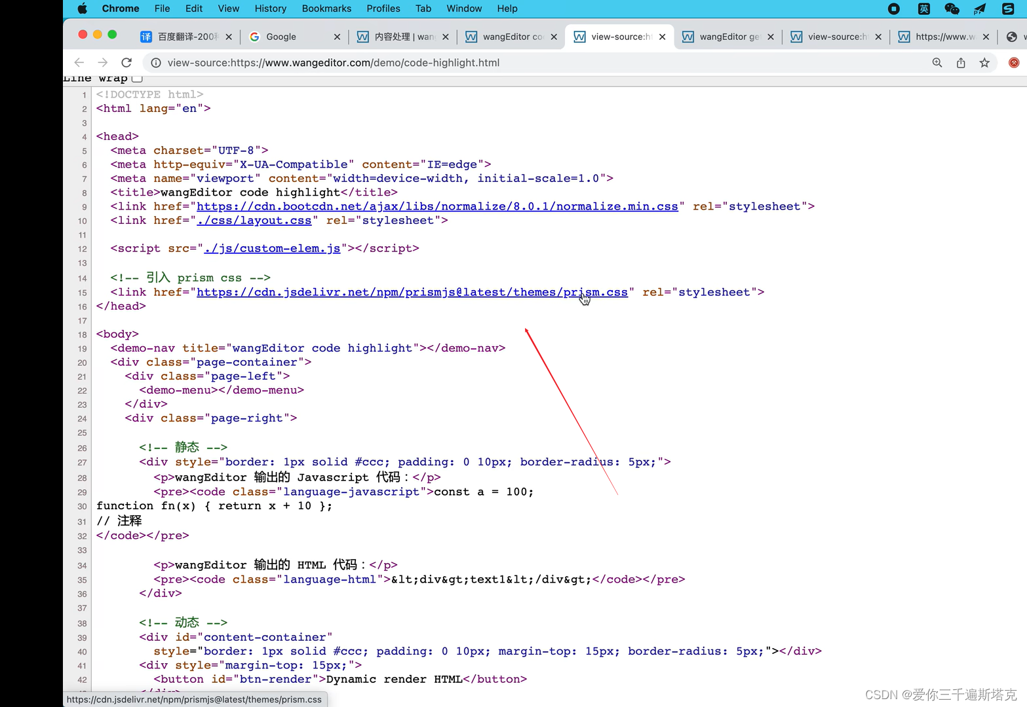
Task: Click the custom-elem.js script link
Action: pyautogui.click(x=273, y=248)
